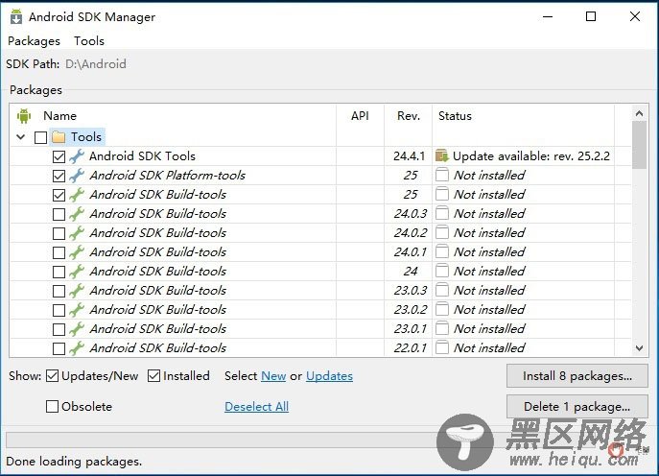659x476 pixels.
Task: Click the wrench icon for Build-tools rev 24.0.1
Action: click(x=77, y=252)
